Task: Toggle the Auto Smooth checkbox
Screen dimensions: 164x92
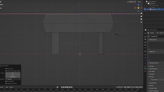Action: tap(159, 79)
